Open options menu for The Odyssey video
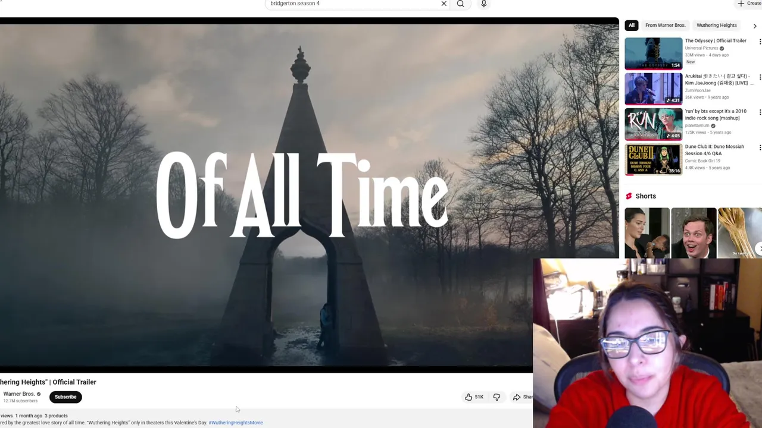762x428 pixels. [x=759, y=42]
